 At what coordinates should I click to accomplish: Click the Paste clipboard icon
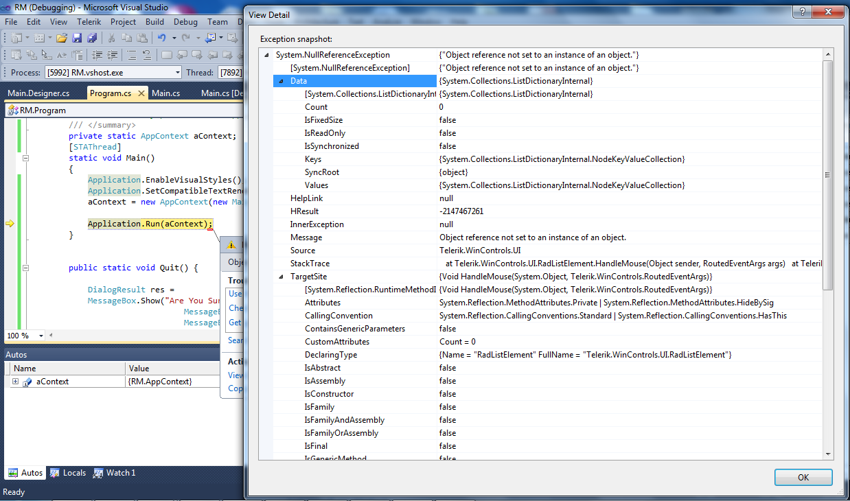(x=141, y=38)
